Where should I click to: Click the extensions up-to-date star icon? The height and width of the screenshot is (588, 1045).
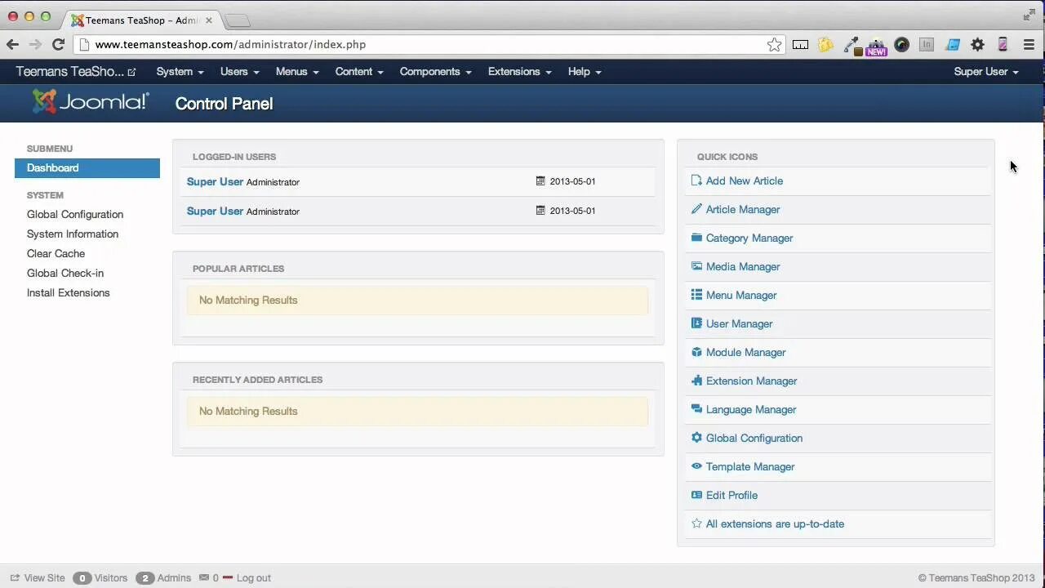pyautogui.click(x=696, y=523)
